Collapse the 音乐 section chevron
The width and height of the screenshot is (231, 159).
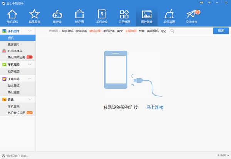point(30,99)
